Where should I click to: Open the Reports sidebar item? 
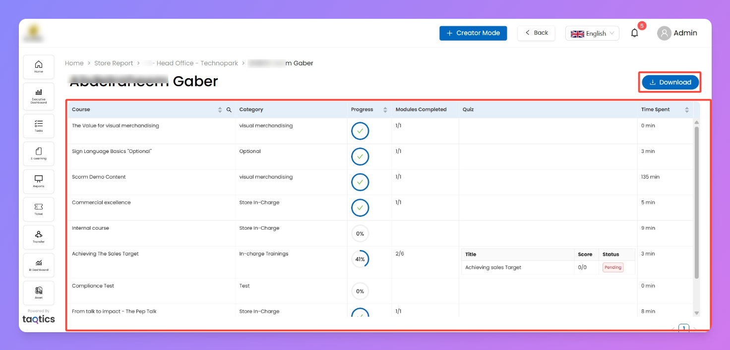[x=39, y=181]
